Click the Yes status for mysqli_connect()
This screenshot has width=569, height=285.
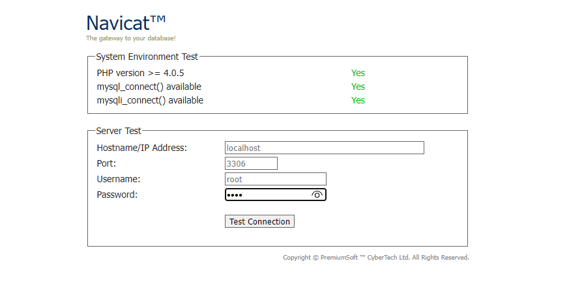pos(358,100)
